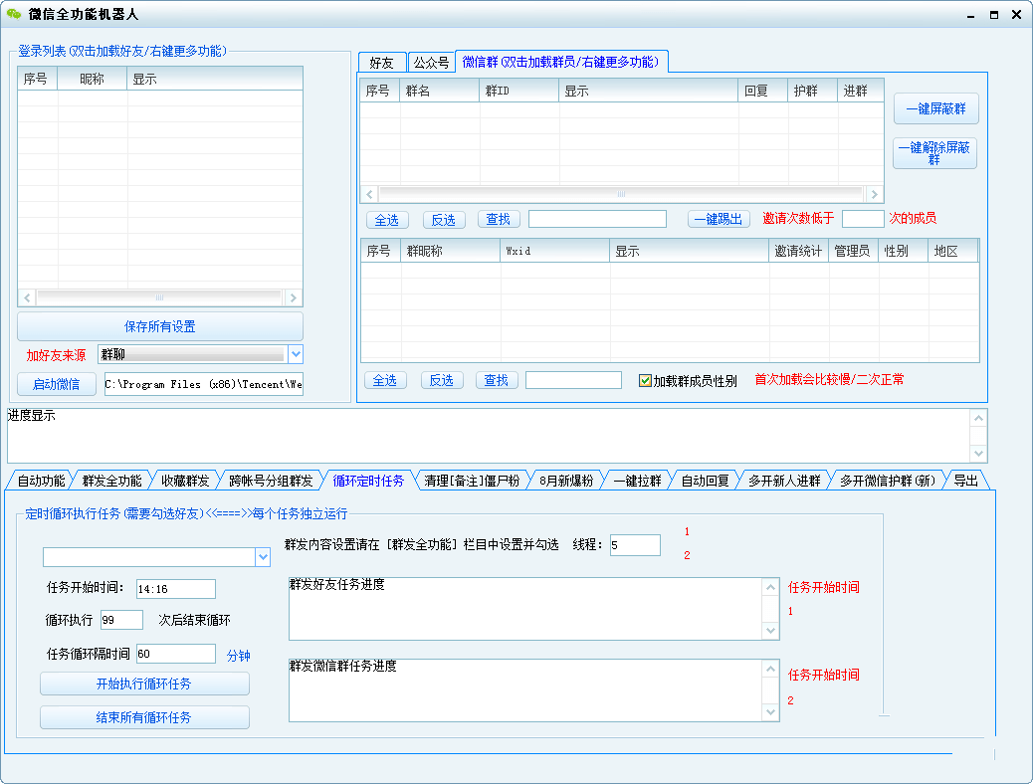Click the 保存所有设置 button
1033x784 pixels.
coord(160,326)
